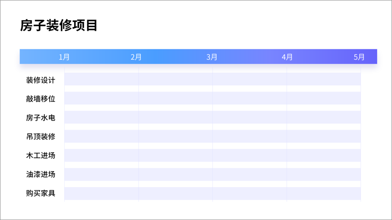Select the 敲墙移位 task label
The height and width of the screenshot is (220, 392).
tap(41, 99)
